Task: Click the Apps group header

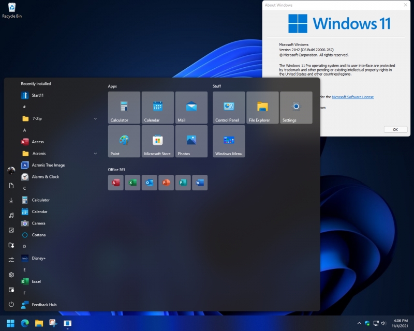Action: pos(112,86)
